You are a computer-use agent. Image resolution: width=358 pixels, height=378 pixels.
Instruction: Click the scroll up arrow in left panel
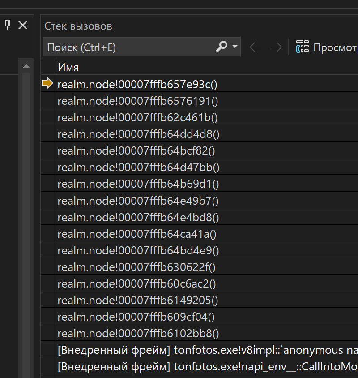(x=26, y=66)
